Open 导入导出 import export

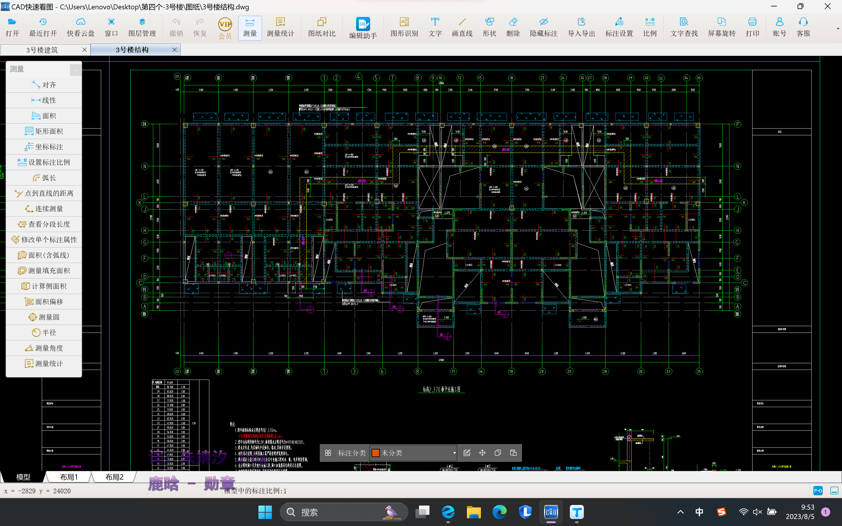coord(582,27)
